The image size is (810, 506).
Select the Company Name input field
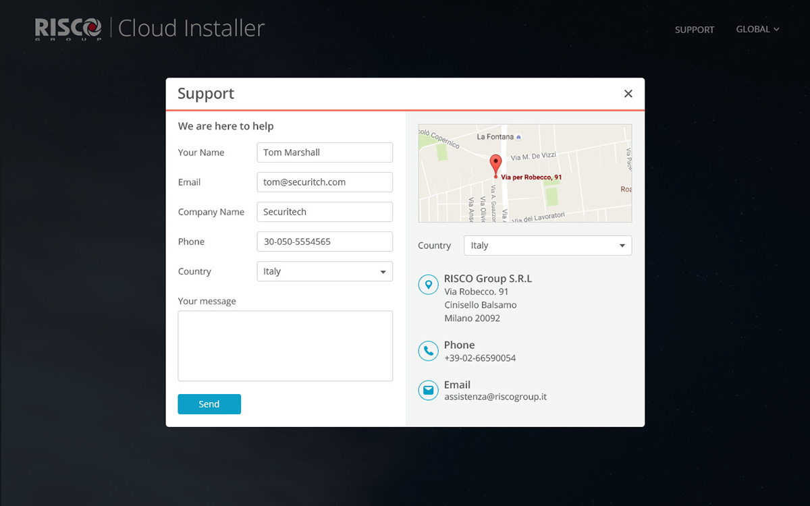click(325, 212)
